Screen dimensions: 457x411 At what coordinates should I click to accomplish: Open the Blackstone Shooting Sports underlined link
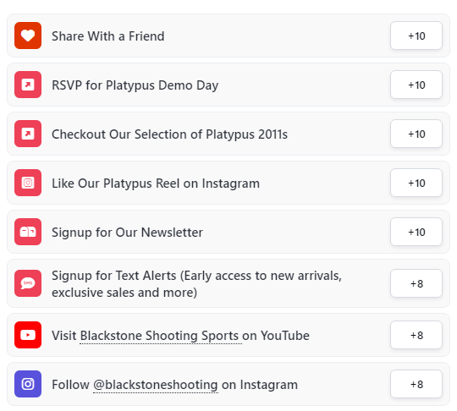tap(159, 336)
